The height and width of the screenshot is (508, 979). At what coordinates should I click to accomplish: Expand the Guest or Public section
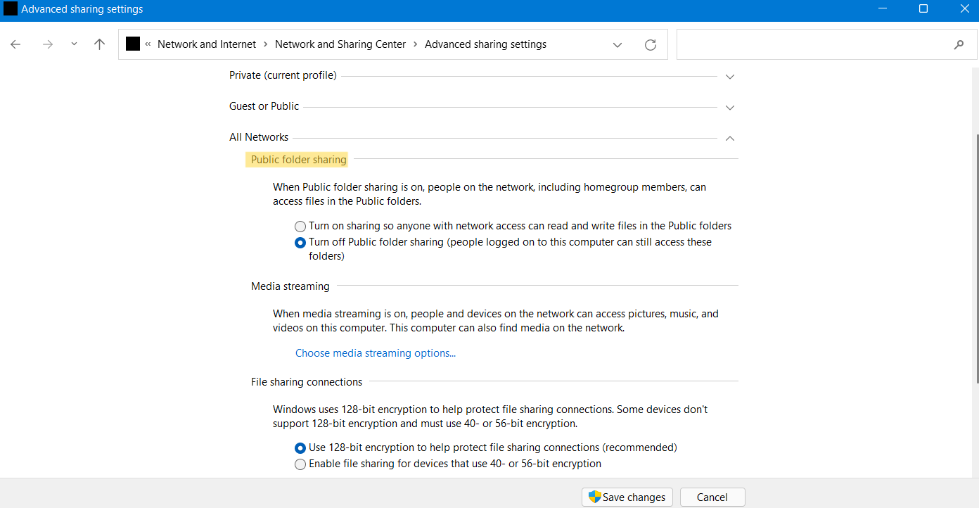pos(729,107)
